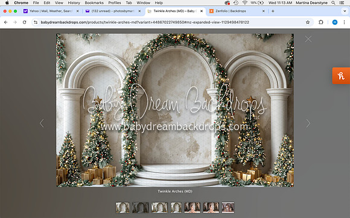Image resolution: width=350 pixels, height=218 pixels.
Task: Open the Tab menu
Action: tap(129, 3)
